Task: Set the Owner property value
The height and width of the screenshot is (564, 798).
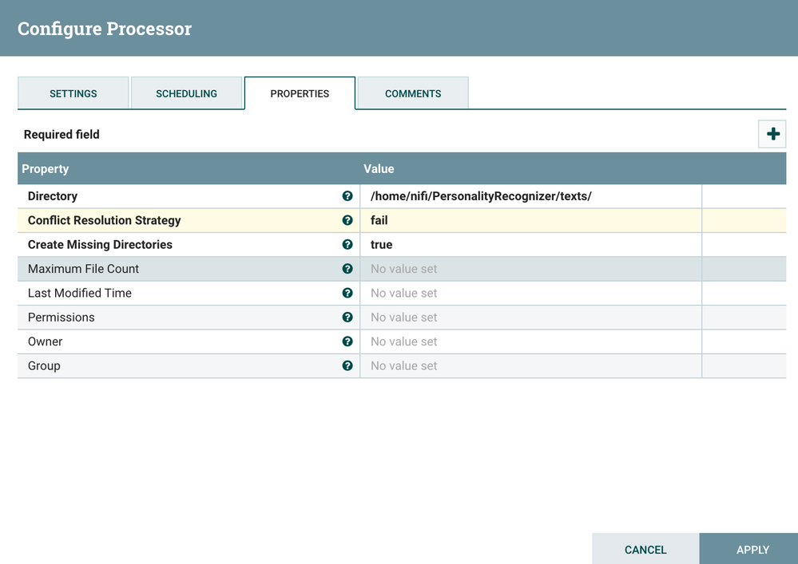Action: (530, 341)
